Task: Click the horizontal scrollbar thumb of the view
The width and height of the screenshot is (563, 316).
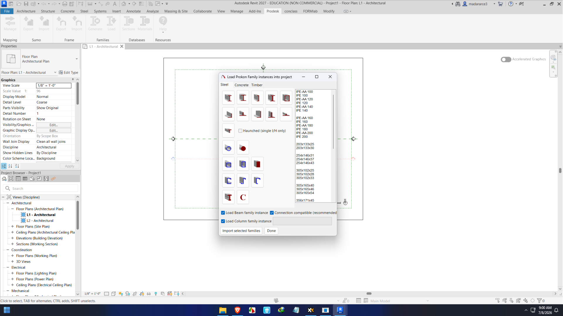Action: coord(369,293)
